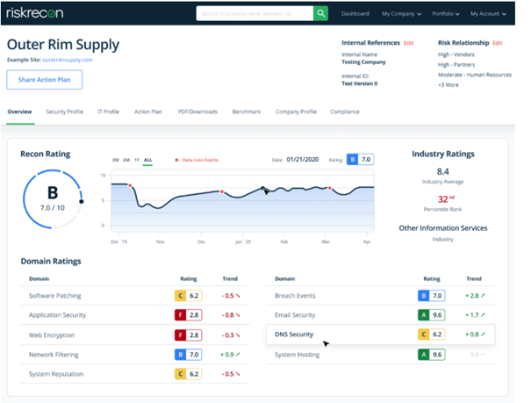Open the Network Filtering domain row
This screenshot has width=531, height=403.
click(135, 355)
